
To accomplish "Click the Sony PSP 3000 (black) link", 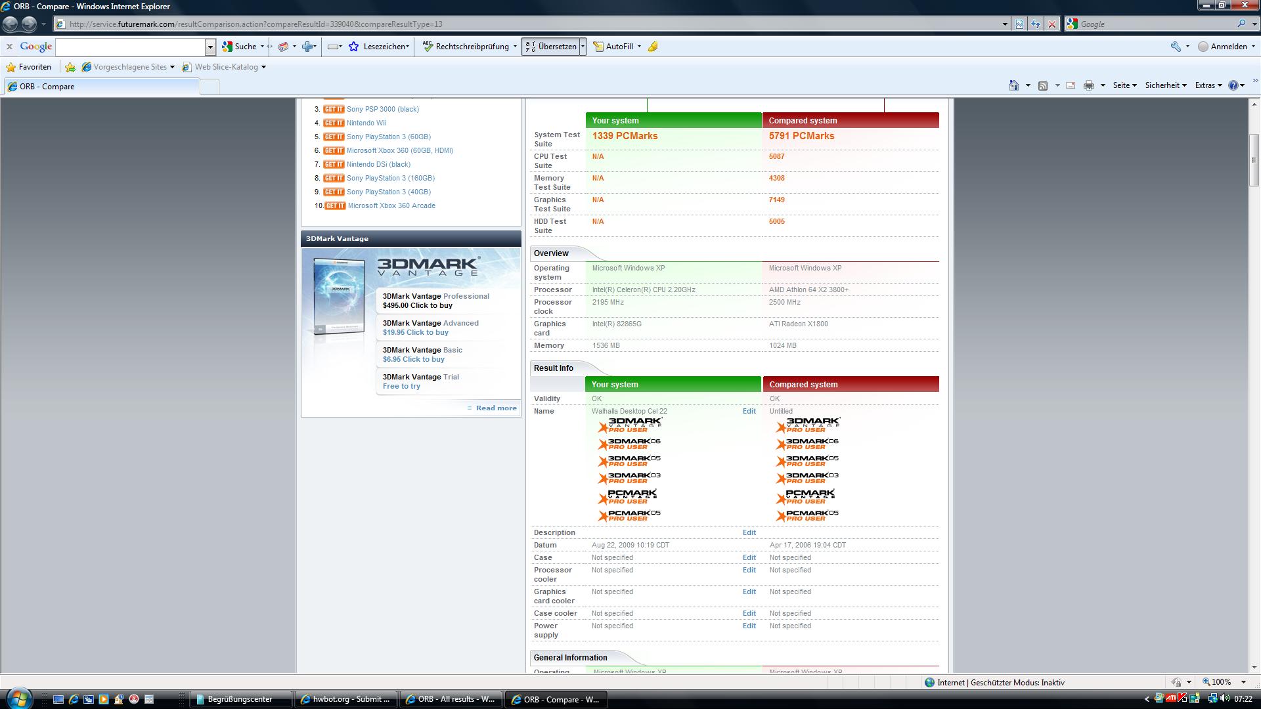I will coord(383,109).
